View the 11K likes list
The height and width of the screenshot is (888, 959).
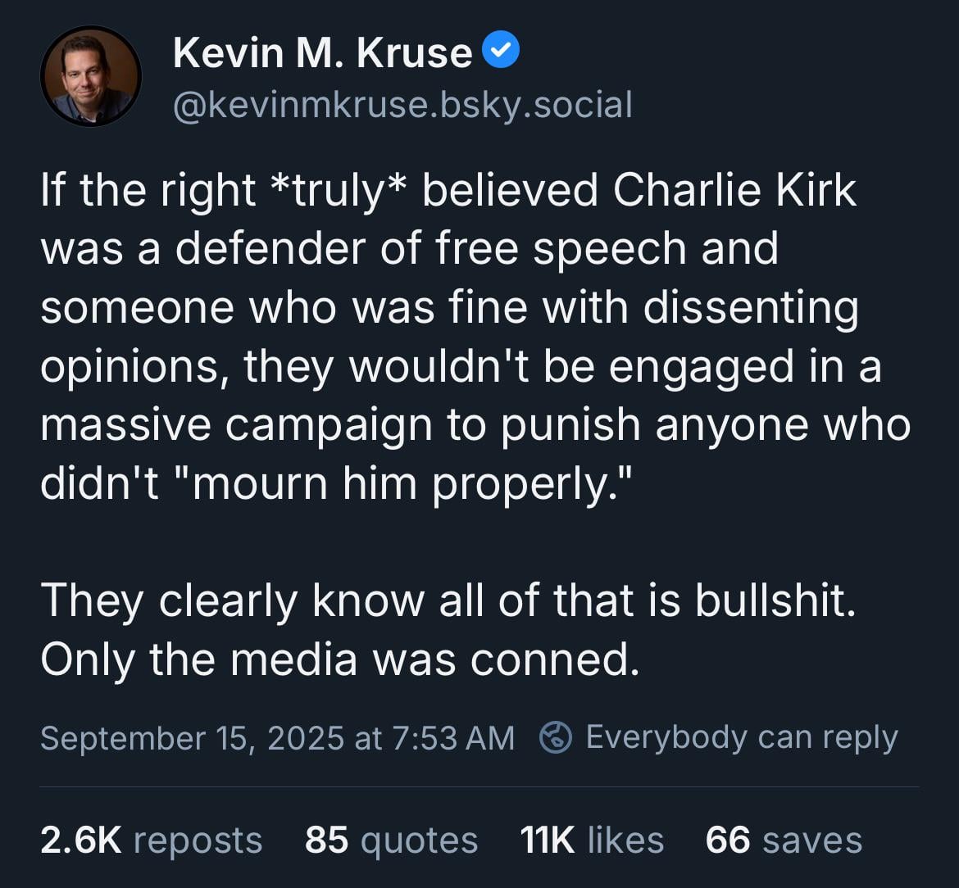click(x=592, y=840)
